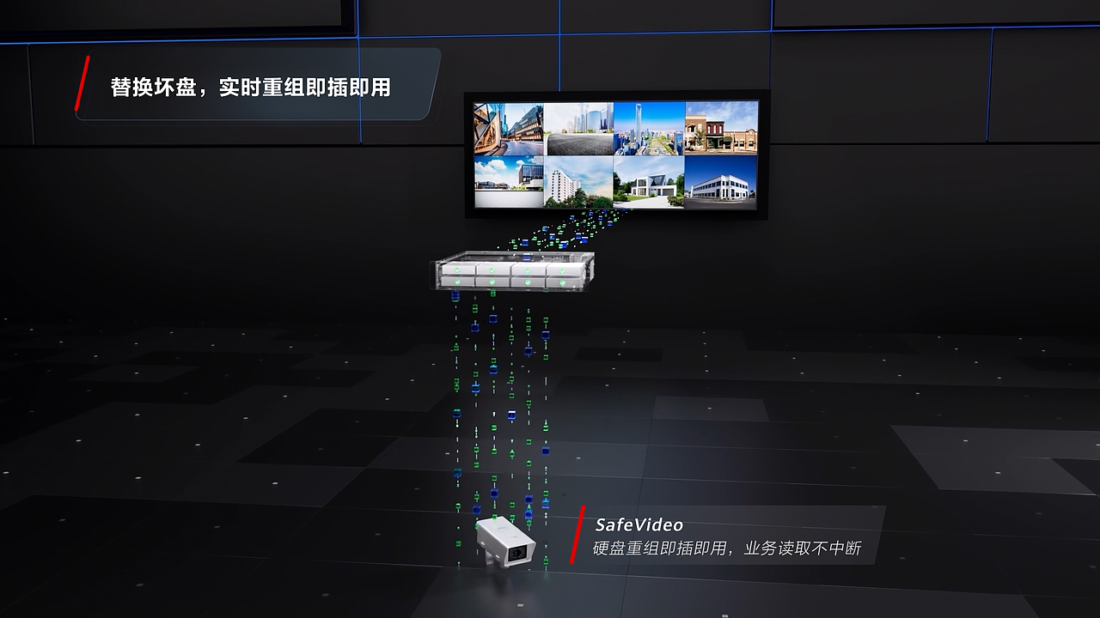Toggle the fourth top-row disk status check
This screenshot has width=1100, height=618.
pos(562,271)
